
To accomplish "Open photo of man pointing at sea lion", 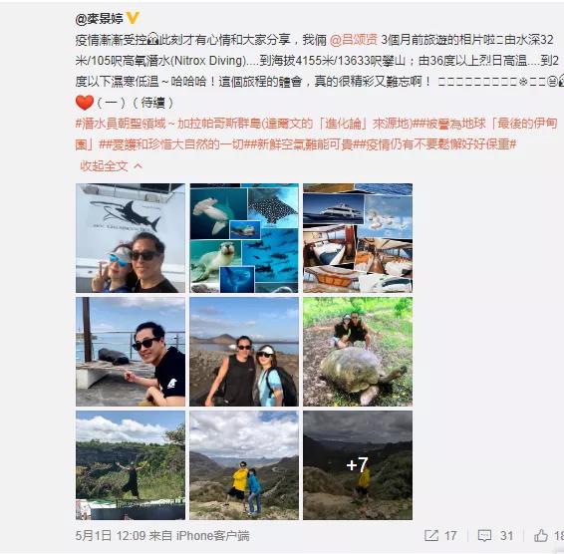I will pos(131,352).
